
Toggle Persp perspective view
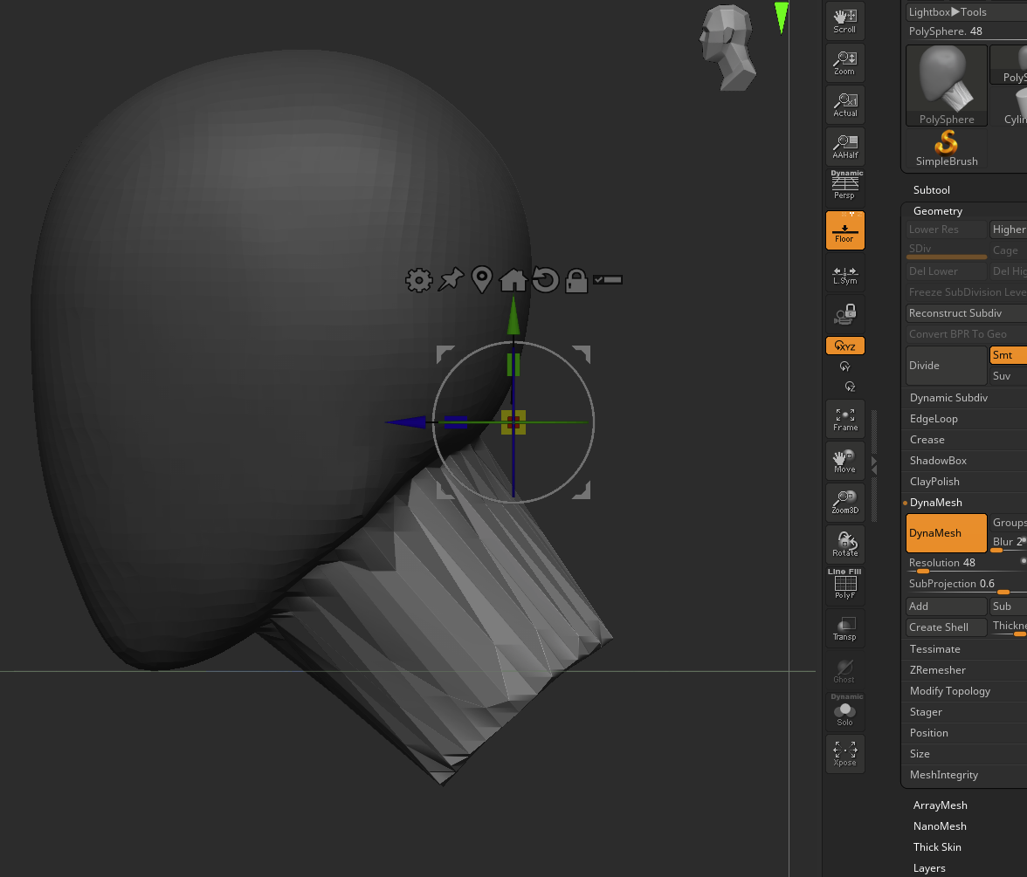845,187
